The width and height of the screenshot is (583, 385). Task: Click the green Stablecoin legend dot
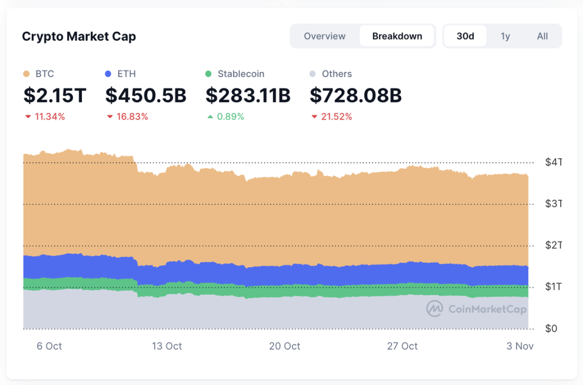209,74
